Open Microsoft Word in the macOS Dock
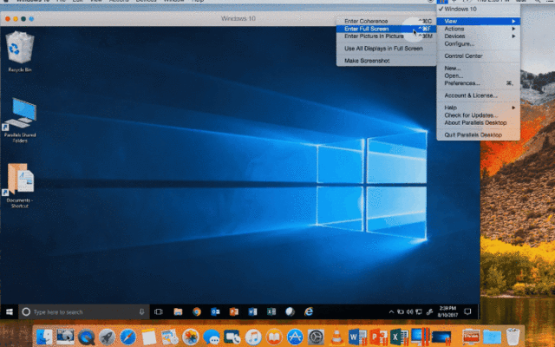The width and height of the screenshot is (555, 347). click(357, 337)
